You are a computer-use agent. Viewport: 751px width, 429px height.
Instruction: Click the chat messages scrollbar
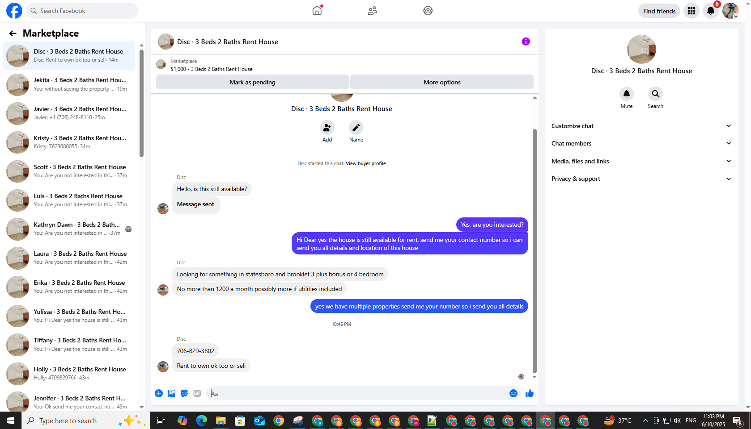click(x=535, y=250)
